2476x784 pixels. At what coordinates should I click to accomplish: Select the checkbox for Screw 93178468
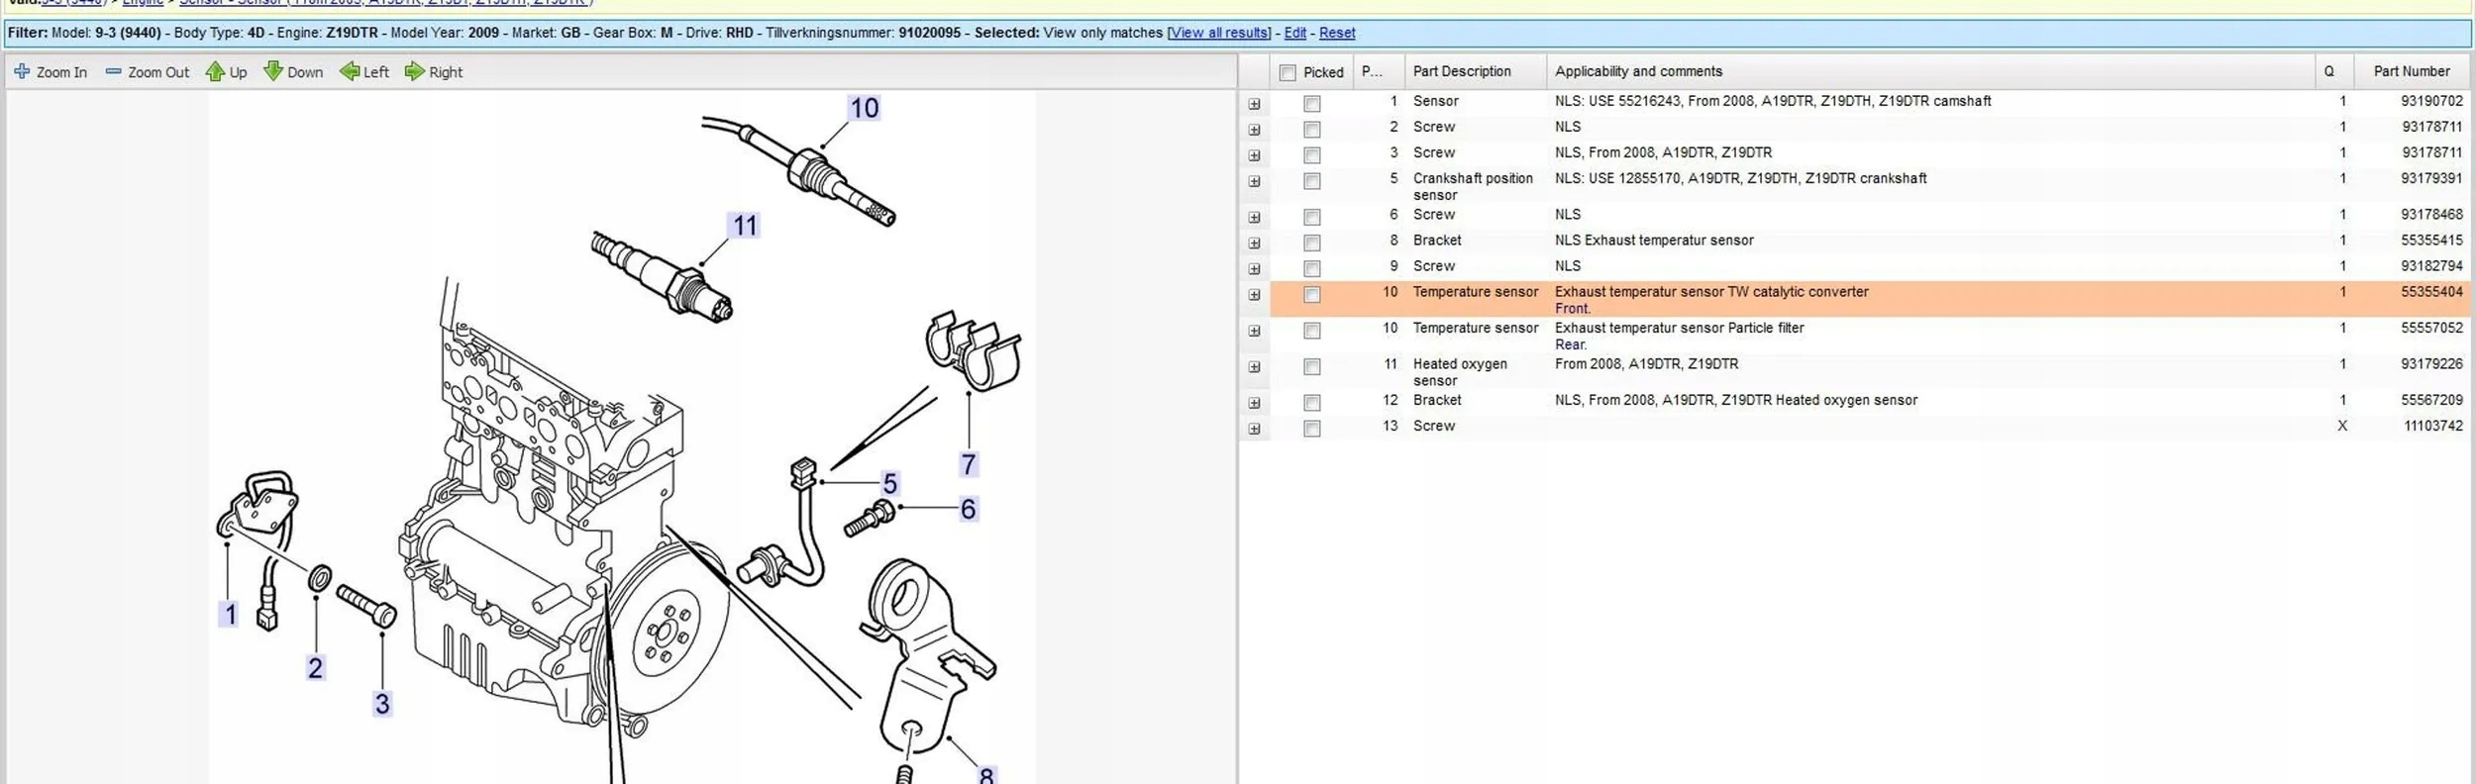pyautogui.click(x=1312, y=217)
